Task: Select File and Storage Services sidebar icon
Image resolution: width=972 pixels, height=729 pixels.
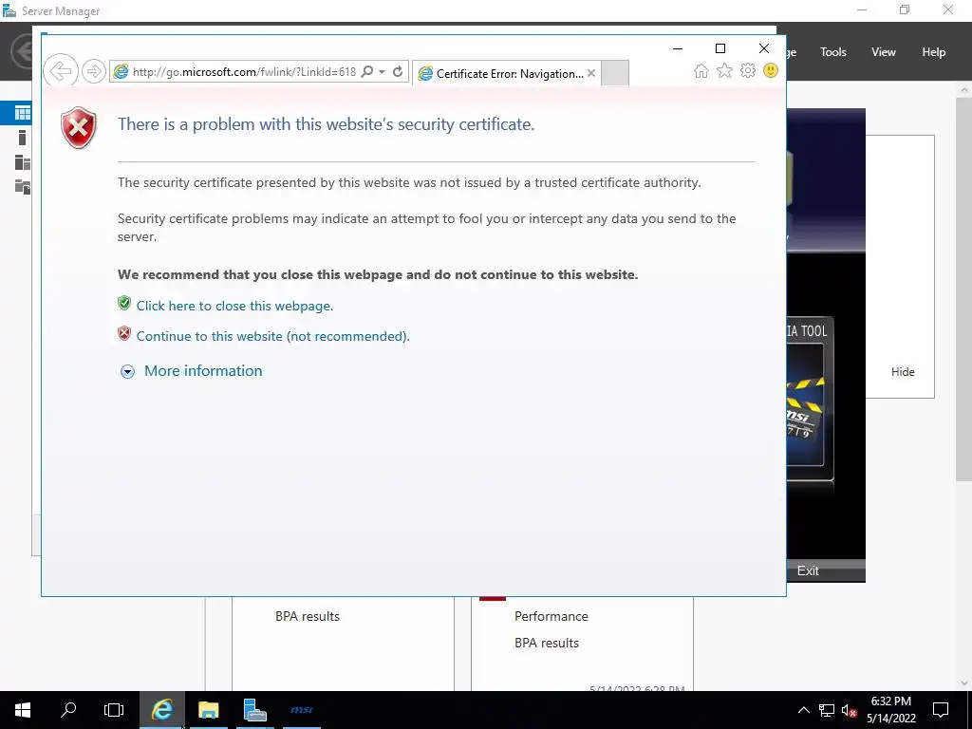Action: click(23, 187)
